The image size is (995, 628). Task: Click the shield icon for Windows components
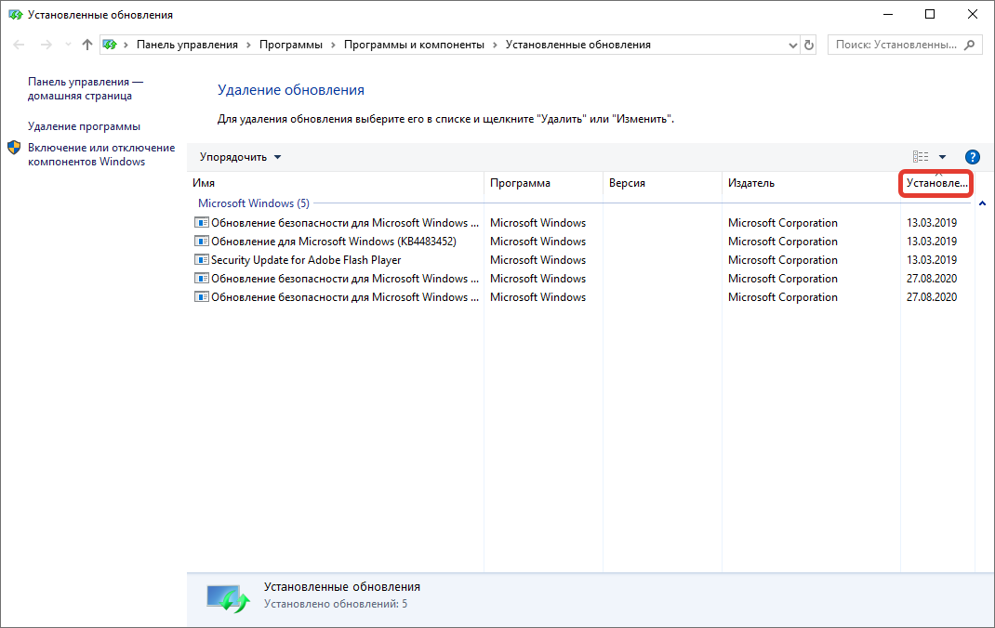click(14, 148)
